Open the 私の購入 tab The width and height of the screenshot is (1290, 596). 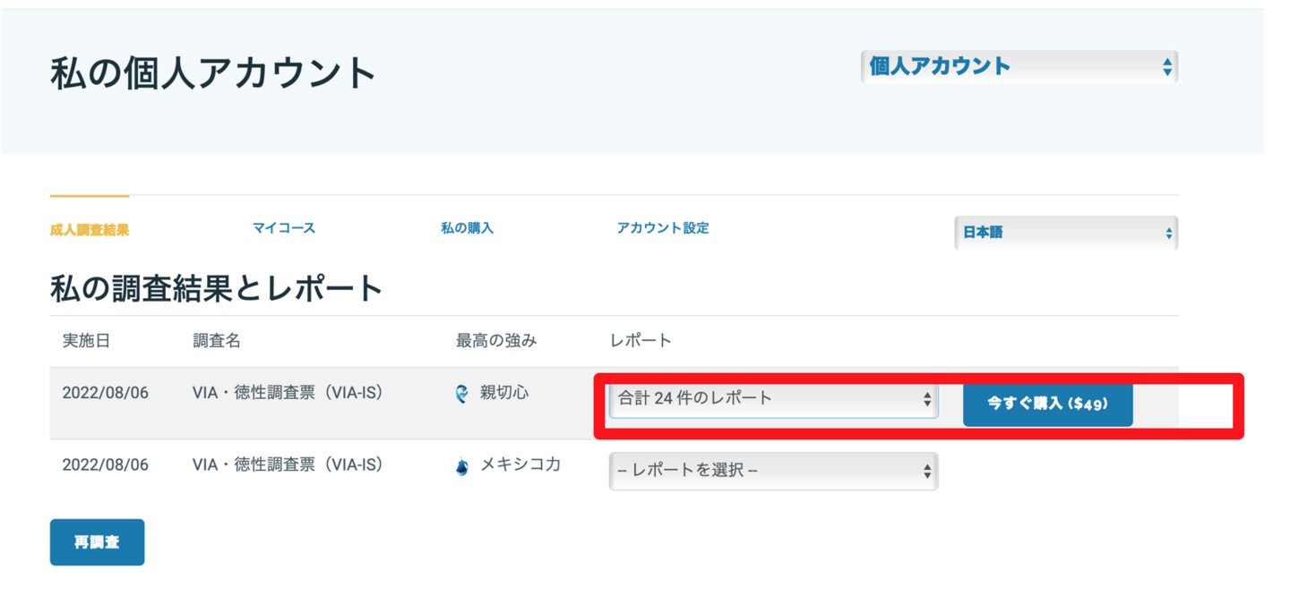(467, 228)
